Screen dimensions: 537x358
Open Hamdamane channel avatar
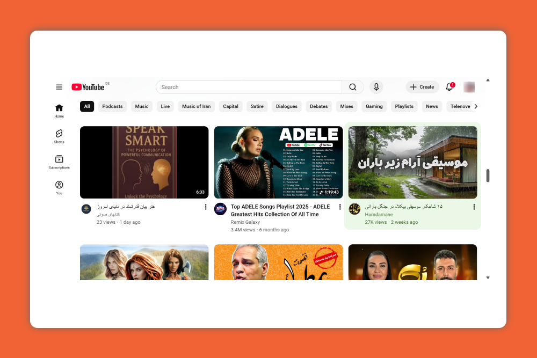tap(354, 209)
